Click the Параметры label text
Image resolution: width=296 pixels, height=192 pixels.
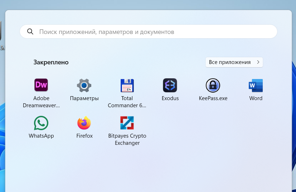(84, 98)
